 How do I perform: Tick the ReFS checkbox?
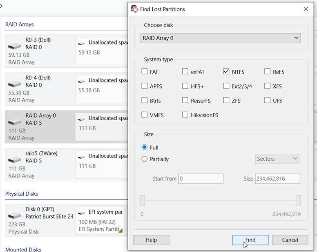[x=267, y=71]
